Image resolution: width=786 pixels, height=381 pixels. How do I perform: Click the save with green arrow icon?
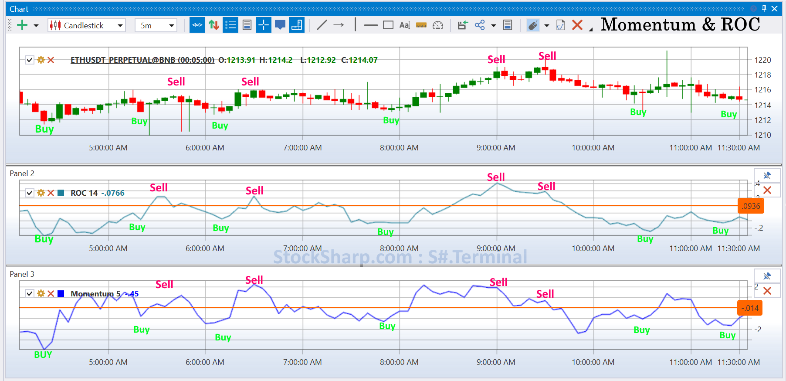(x=463, y=25)
